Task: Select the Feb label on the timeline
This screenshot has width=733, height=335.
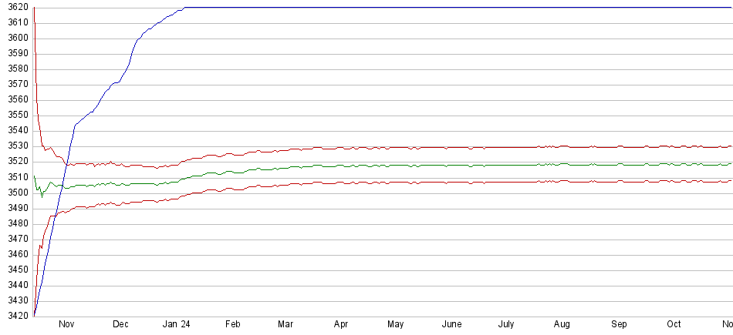Action: 232,325
